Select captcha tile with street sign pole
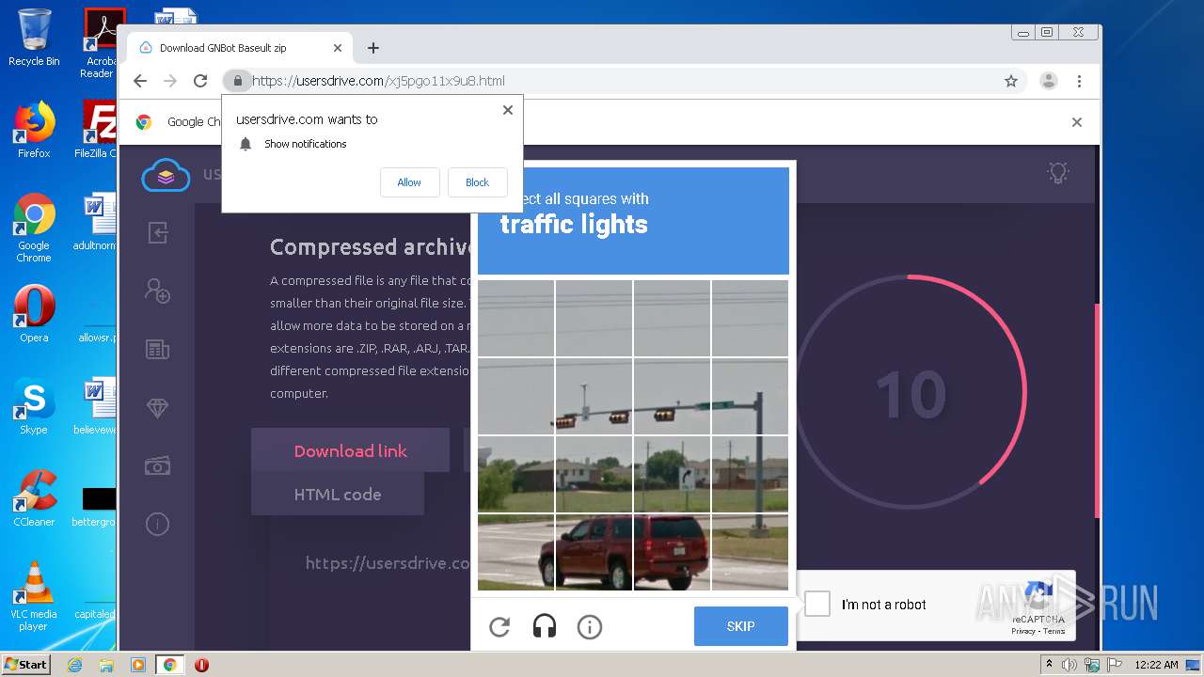The width and height of the screenshot is (1204, 677). tap(750, 396)
